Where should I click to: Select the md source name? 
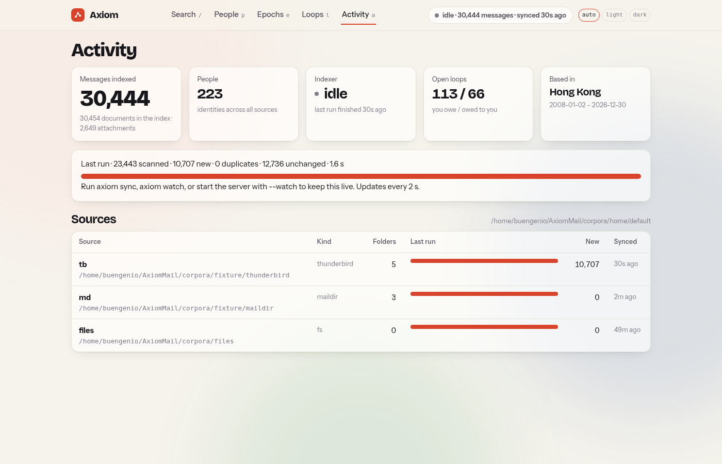[x=85, y=297]
